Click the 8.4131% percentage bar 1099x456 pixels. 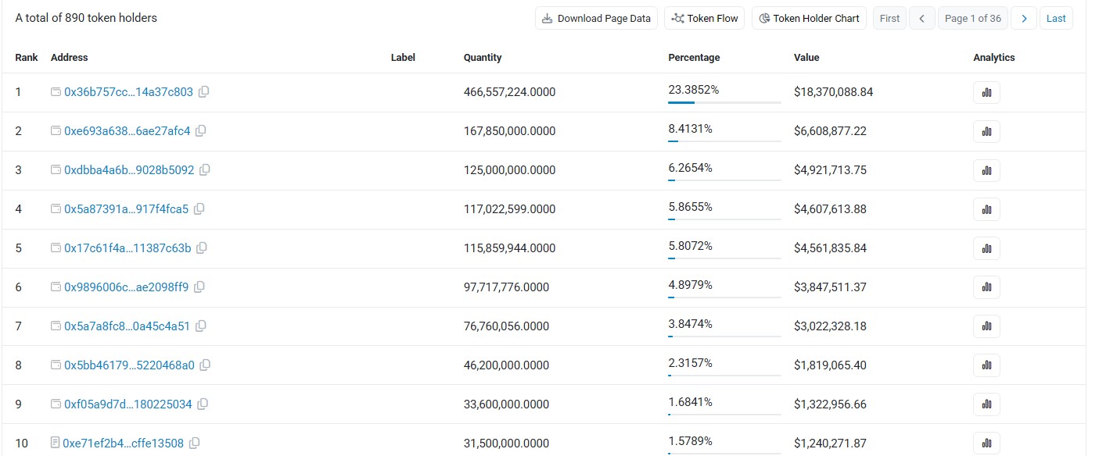click(x=724, y=141)
